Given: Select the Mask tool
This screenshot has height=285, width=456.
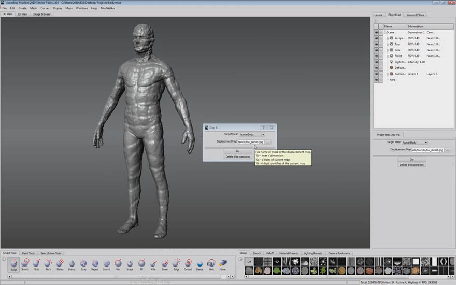Looking at the screenshot, I should pyautogui.click(x=211, y=264).
